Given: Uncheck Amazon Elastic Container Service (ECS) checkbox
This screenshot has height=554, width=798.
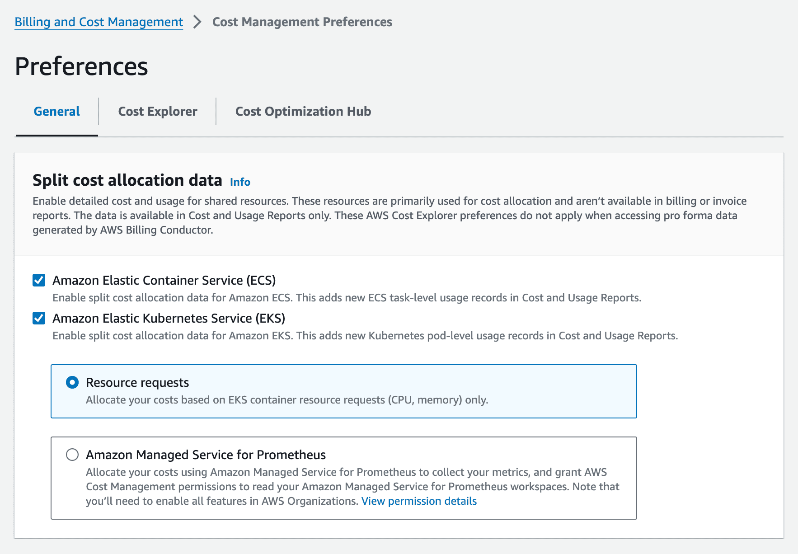Looking at the screenshot, I should pos(39,280).
